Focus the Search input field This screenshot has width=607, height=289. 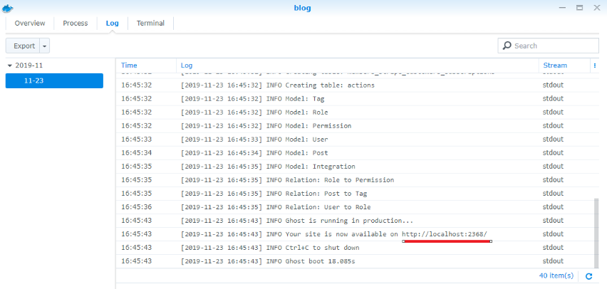(548, 46)
